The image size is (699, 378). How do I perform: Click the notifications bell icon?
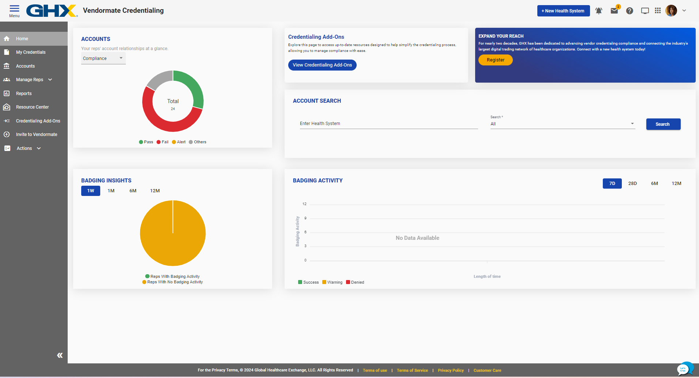[x=598, y=11]
